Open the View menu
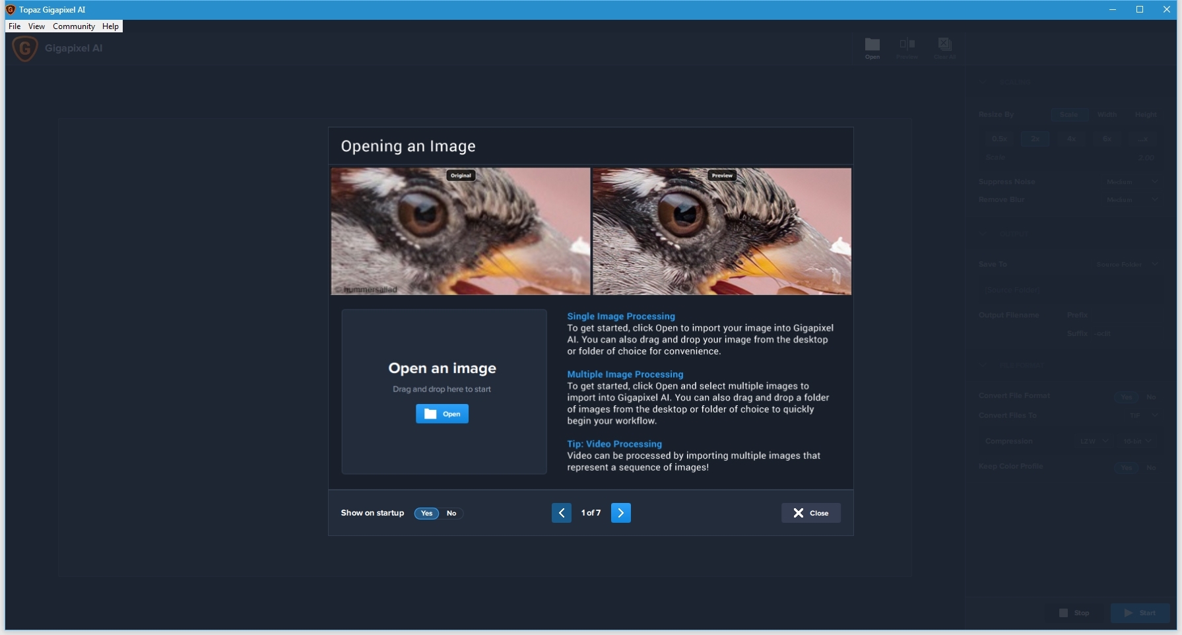Viewport: 1182px width, 635px height. coord(36,26)
